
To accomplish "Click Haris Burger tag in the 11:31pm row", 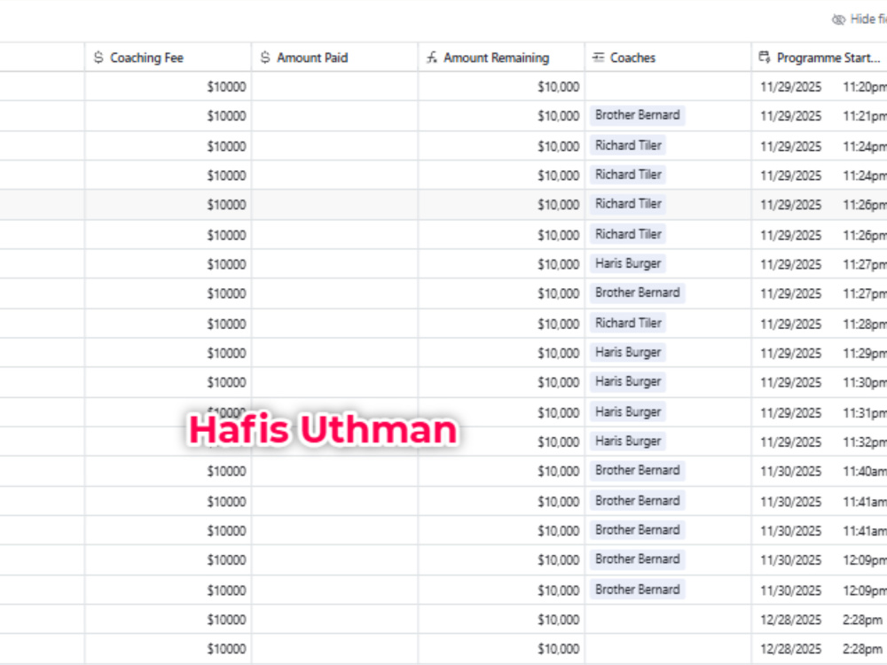I will pyautogui.click(x=628, y=412).
